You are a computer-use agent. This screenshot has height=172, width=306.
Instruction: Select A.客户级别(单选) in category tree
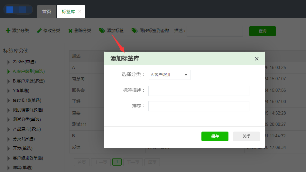[x=29, y=72]
